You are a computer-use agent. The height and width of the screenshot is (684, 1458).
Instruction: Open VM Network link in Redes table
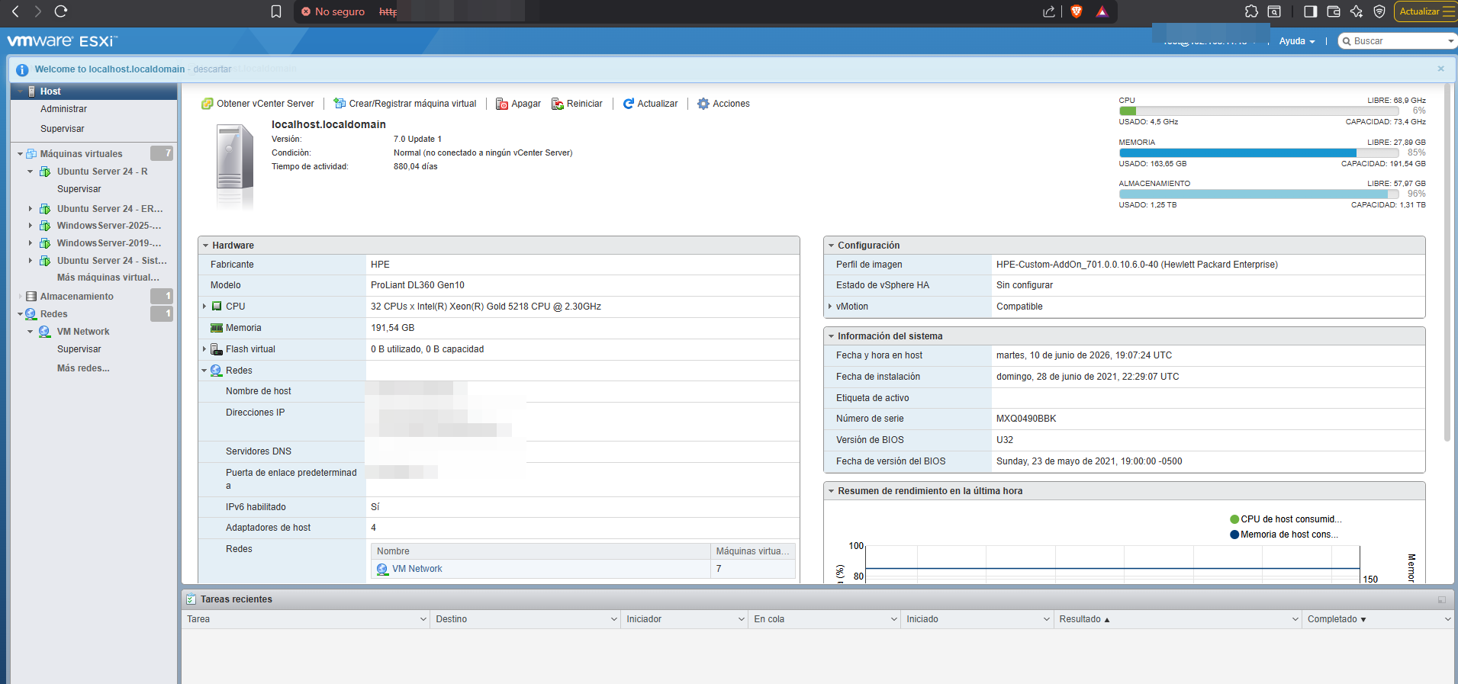[417, 569]
